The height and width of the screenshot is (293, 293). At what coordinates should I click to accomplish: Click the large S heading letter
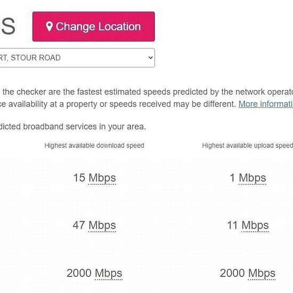tap(7, 26)
